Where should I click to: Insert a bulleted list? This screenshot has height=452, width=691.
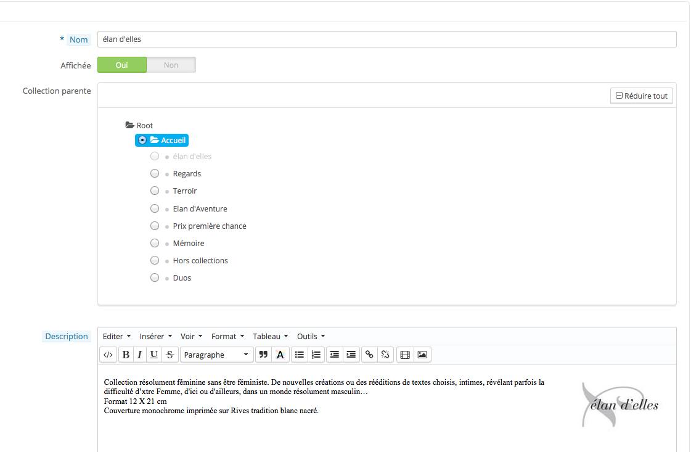pyautogui.click(x=299, y=355)
